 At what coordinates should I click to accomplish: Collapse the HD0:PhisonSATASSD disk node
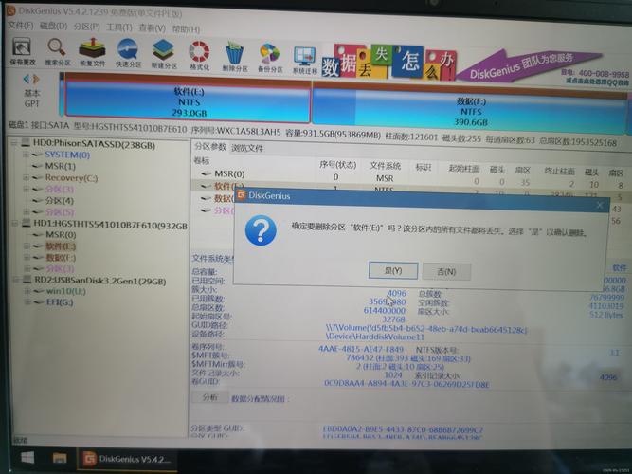point(14,143)
